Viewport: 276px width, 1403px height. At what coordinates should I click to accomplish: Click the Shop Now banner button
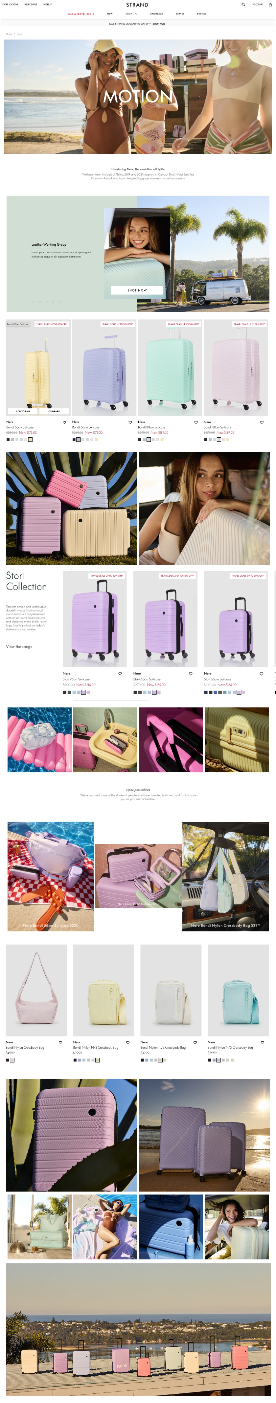pyautogui.click(x=137, y=290)
